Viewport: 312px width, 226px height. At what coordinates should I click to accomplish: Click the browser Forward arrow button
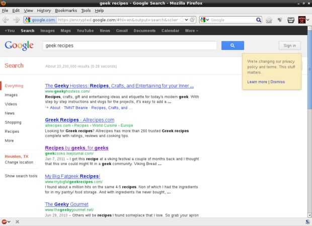coord(17,20)
